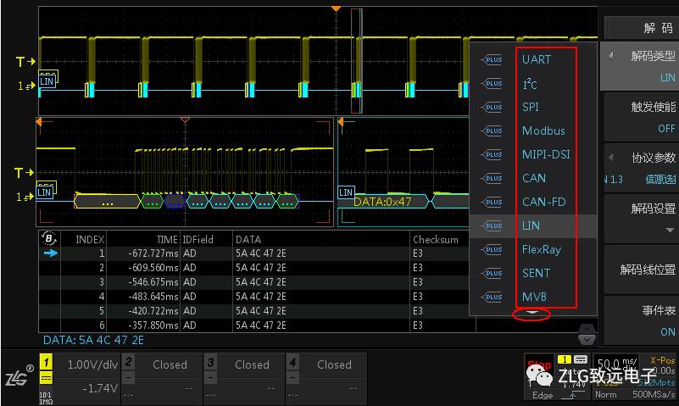This screenshot has height=406, width=679.
Task: Click the DATA:0x47 decoded frame
Action: [382, 201]
